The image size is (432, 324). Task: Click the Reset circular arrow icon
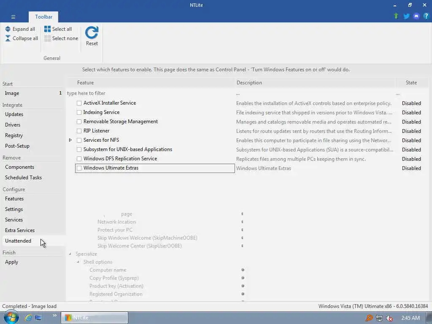click(92, 33)
